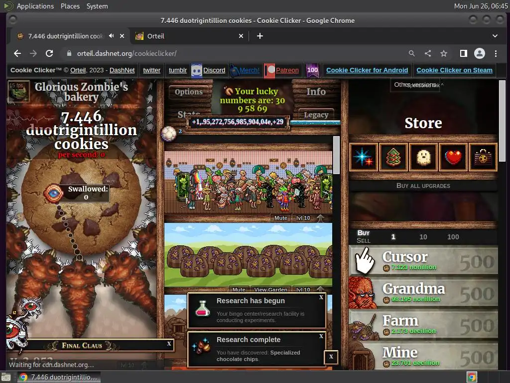Open the View Garden button

270,289
